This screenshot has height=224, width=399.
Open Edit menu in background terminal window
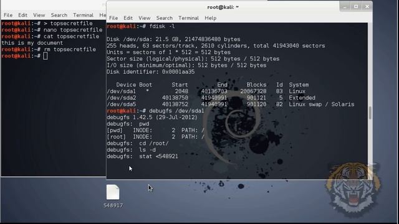click(22, 15)
